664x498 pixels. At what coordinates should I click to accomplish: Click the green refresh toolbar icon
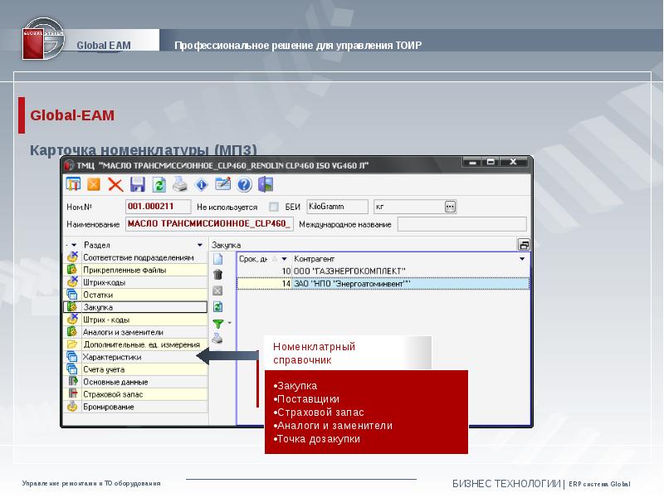159,184
